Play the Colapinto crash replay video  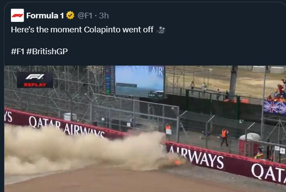click(x=145, y=129)
